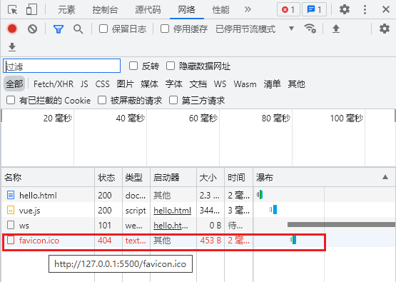This screenshot has height=282, width=396.
Task: Open the 元素 tab
Action: (66, 9)
